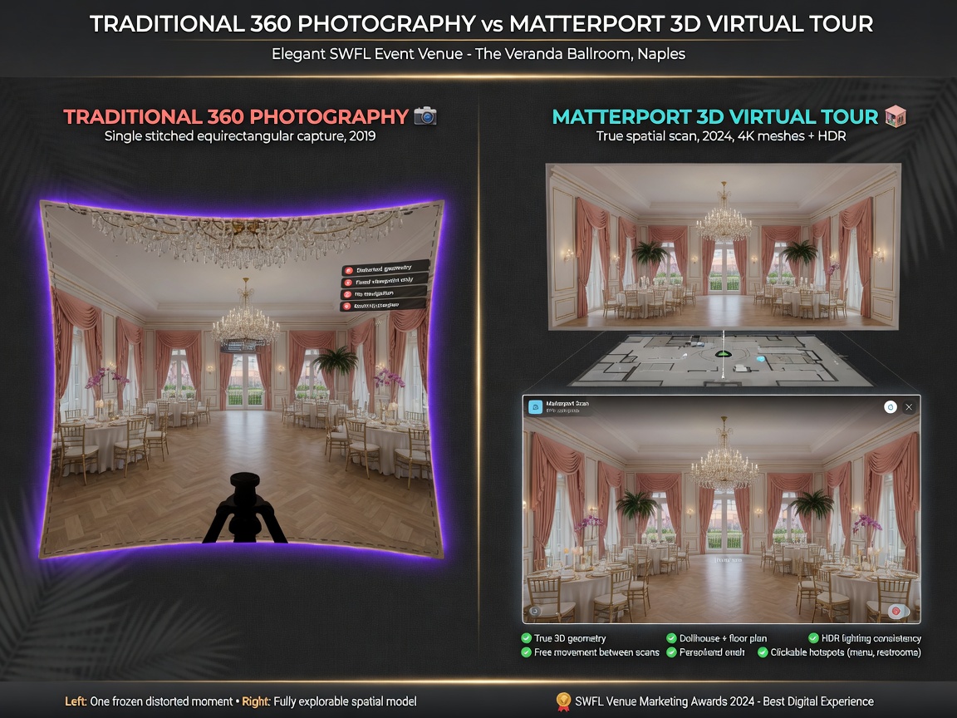Click the grey circular icon in viewer's lower-left corner
The height and width of the screenshot is (718, 957).
coord(535,611)
